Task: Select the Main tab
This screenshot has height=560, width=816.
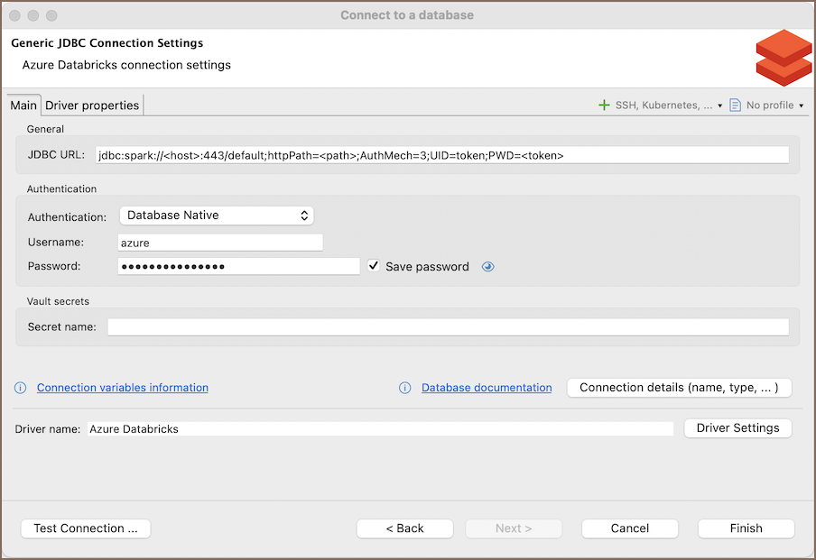Action: coord(23,106)
